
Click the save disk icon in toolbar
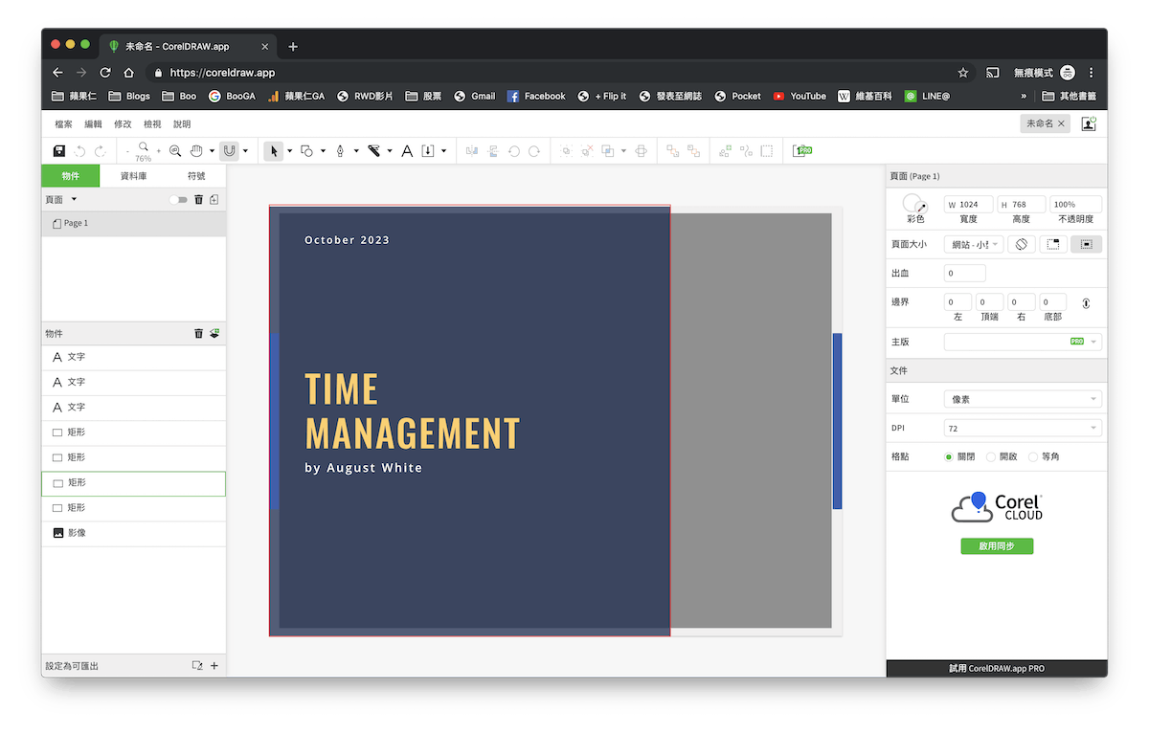(59, 151)
